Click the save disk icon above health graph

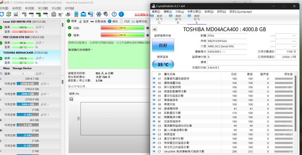coord(71,99)
